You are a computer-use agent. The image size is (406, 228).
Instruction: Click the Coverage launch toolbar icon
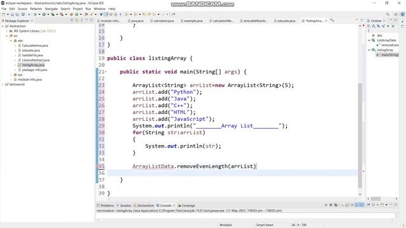pyautogui.click(x=53, y=15)
